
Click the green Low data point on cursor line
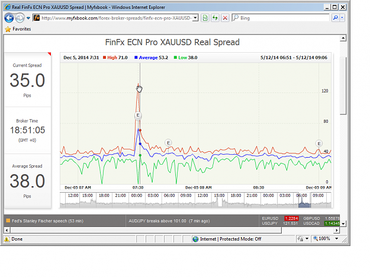pyautogui.click(x=140, y=155)
